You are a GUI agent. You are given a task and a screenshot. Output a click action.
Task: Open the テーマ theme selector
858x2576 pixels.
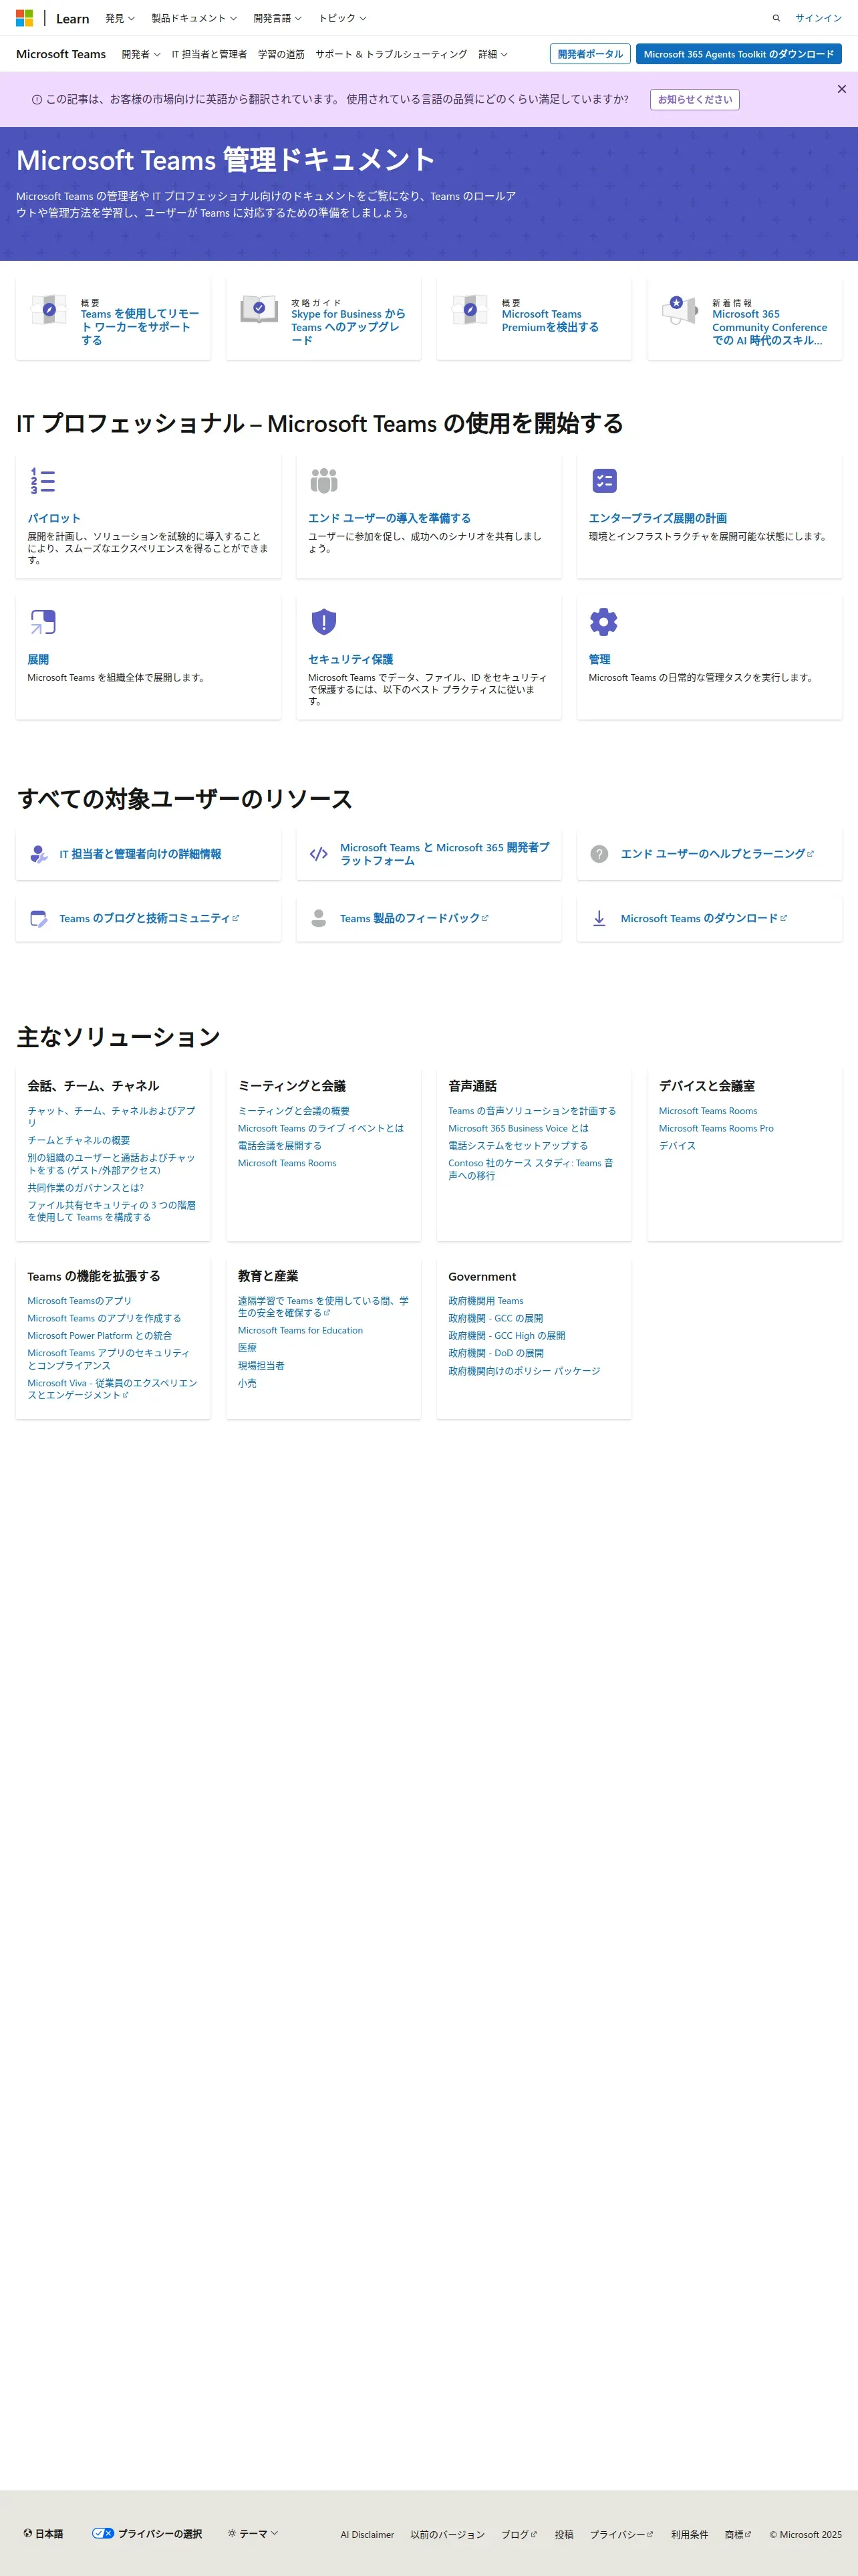(253, 2533)
